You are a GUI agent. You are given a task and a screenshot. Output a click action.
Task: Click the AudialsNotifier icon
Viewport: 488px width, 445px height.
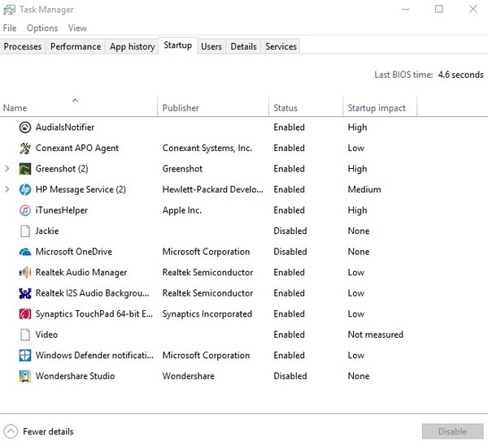(x=25, y=127)
